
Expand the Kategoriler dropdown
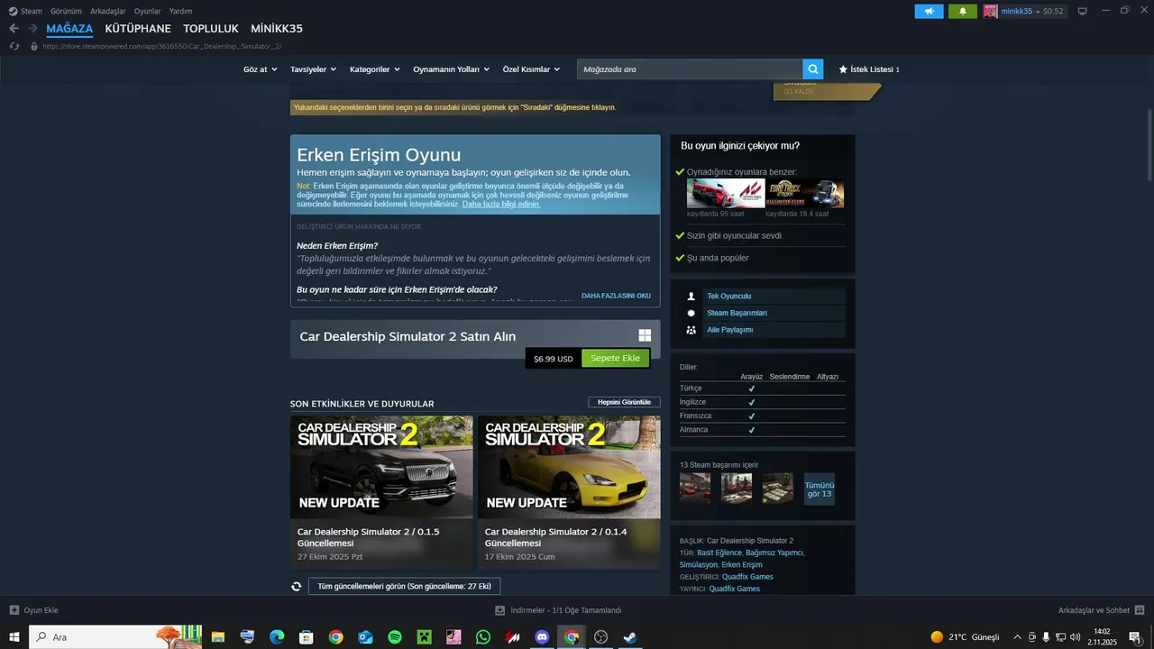(x=374, y=69)
